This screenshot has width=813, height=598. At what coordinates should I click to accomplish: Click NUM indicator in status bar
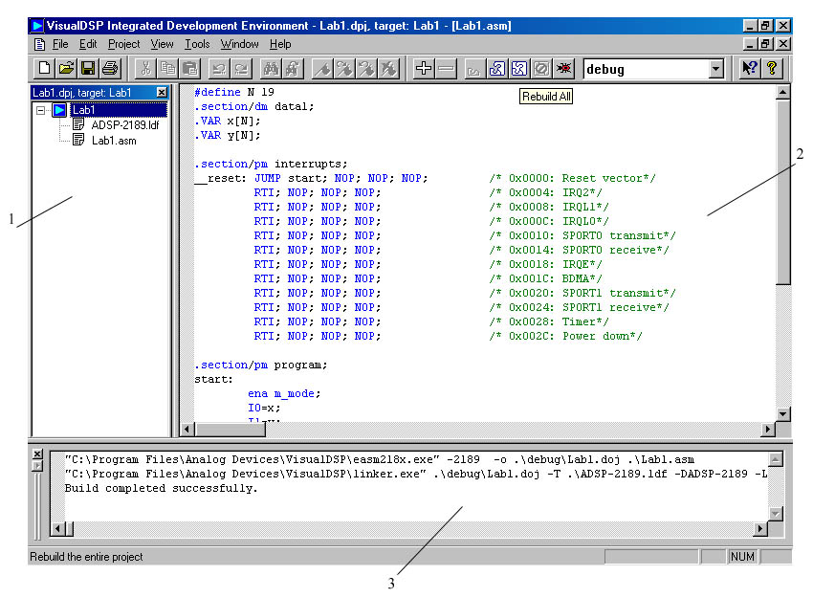[742, 557]
